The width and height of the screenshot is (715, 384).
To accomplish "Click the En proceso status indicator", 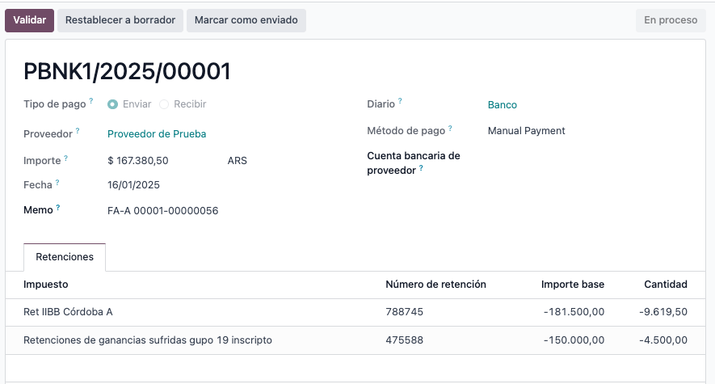I will (x=671, y=20).
